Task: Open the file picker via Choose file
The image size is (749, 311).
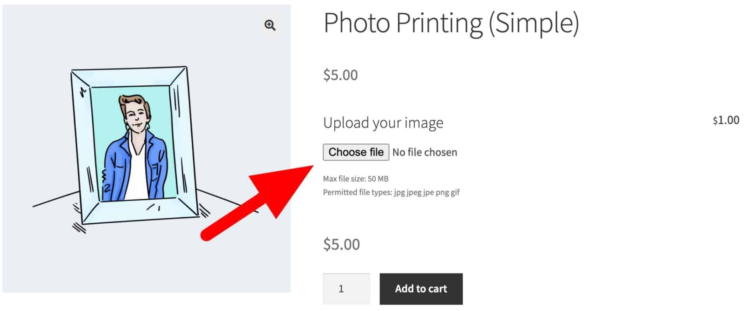Action: coord(355,152)
